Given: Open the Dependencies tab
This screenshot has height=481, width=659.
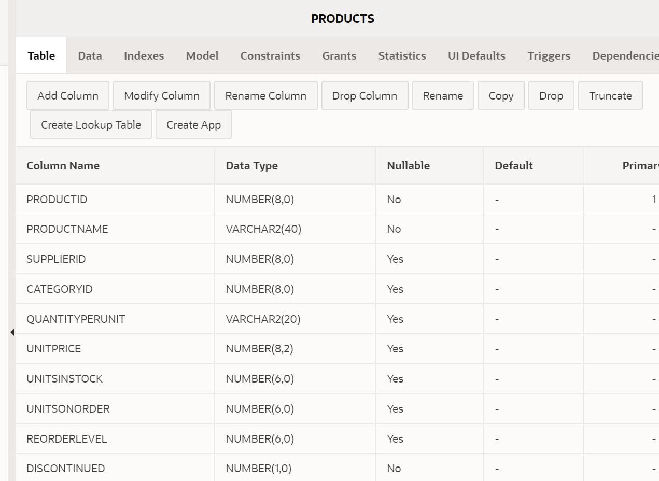Looking at the screenshot, I should 625,55.
